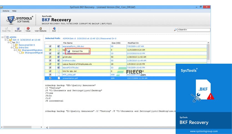Open Visit Website house icon

coord(41,29)
